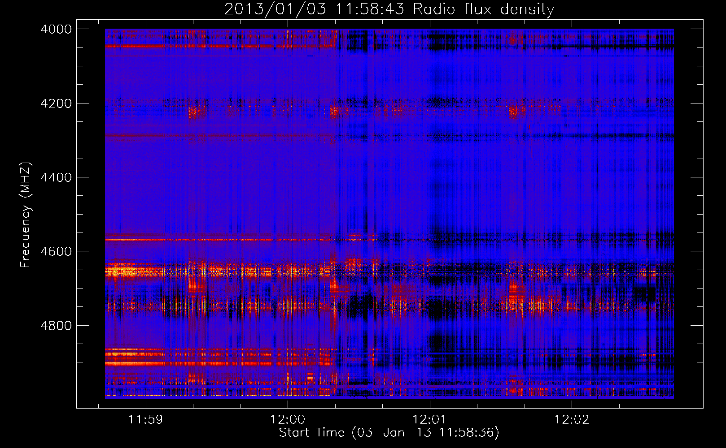
Task: Click the 'Frequency (MHZ)' y-axis label
Action: point(26,215)
